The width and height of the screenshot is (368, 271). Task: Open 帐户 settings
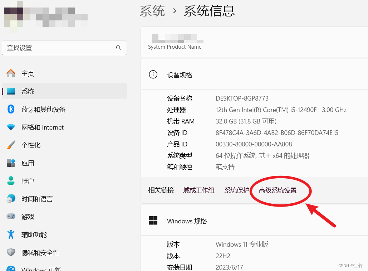(x=64, y=181)
